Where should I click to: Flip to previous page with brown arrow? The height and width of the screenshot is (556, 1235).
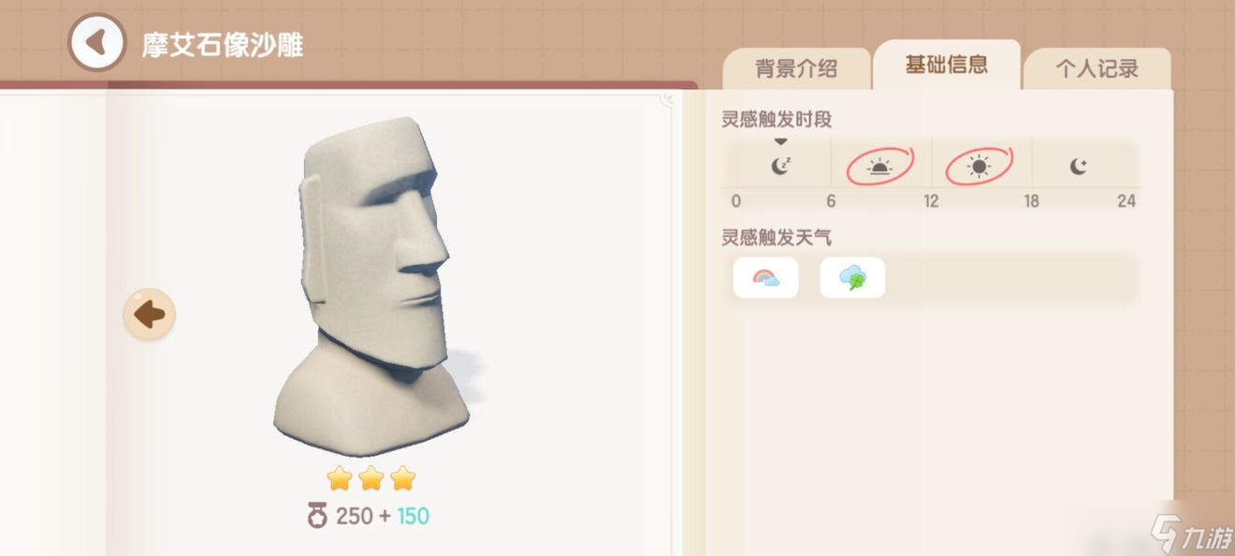[x=150, y=315]
